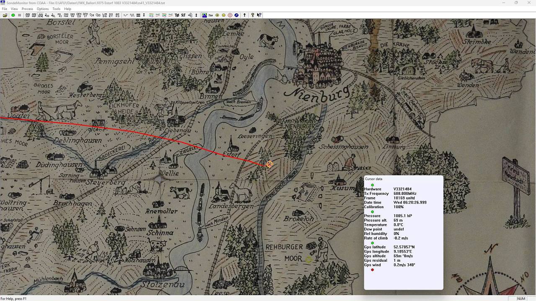Click the ST toolbar icon
Viewport: 536px width, 301px height.
pos(183,15)
